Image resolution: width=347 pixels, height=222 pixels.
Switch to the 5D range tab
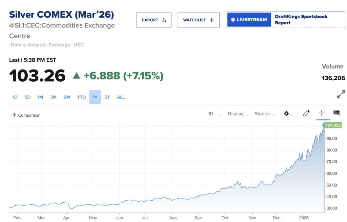coord(27,97)
